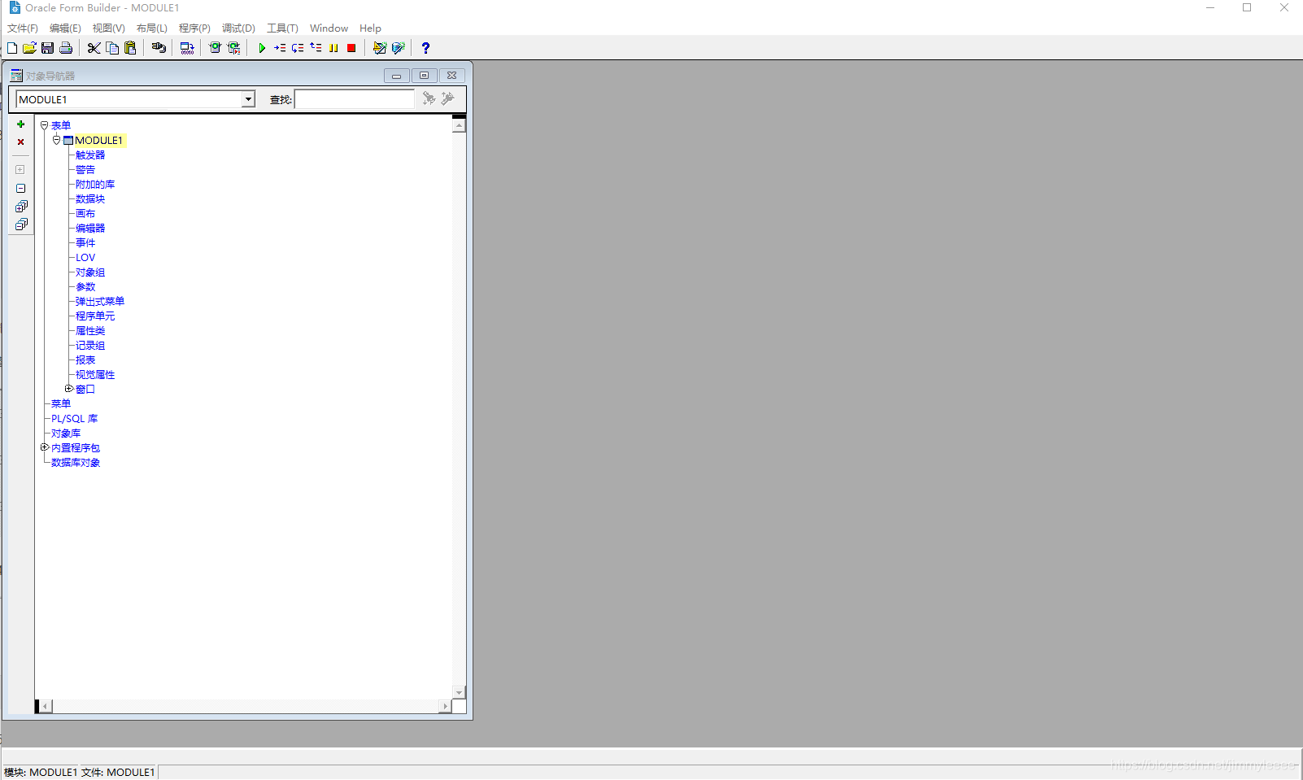Open the 程序(P) menu
Image resolution: width=1303 pixels, height=780 pixels.
(x=194, y=28)
